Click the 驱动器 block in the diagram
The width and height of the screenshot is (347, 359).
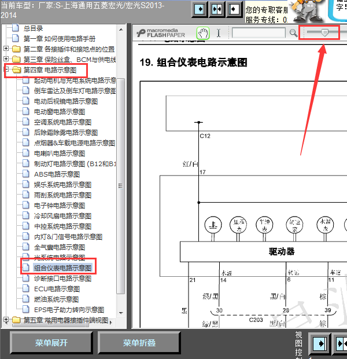[x=263, y=252]
